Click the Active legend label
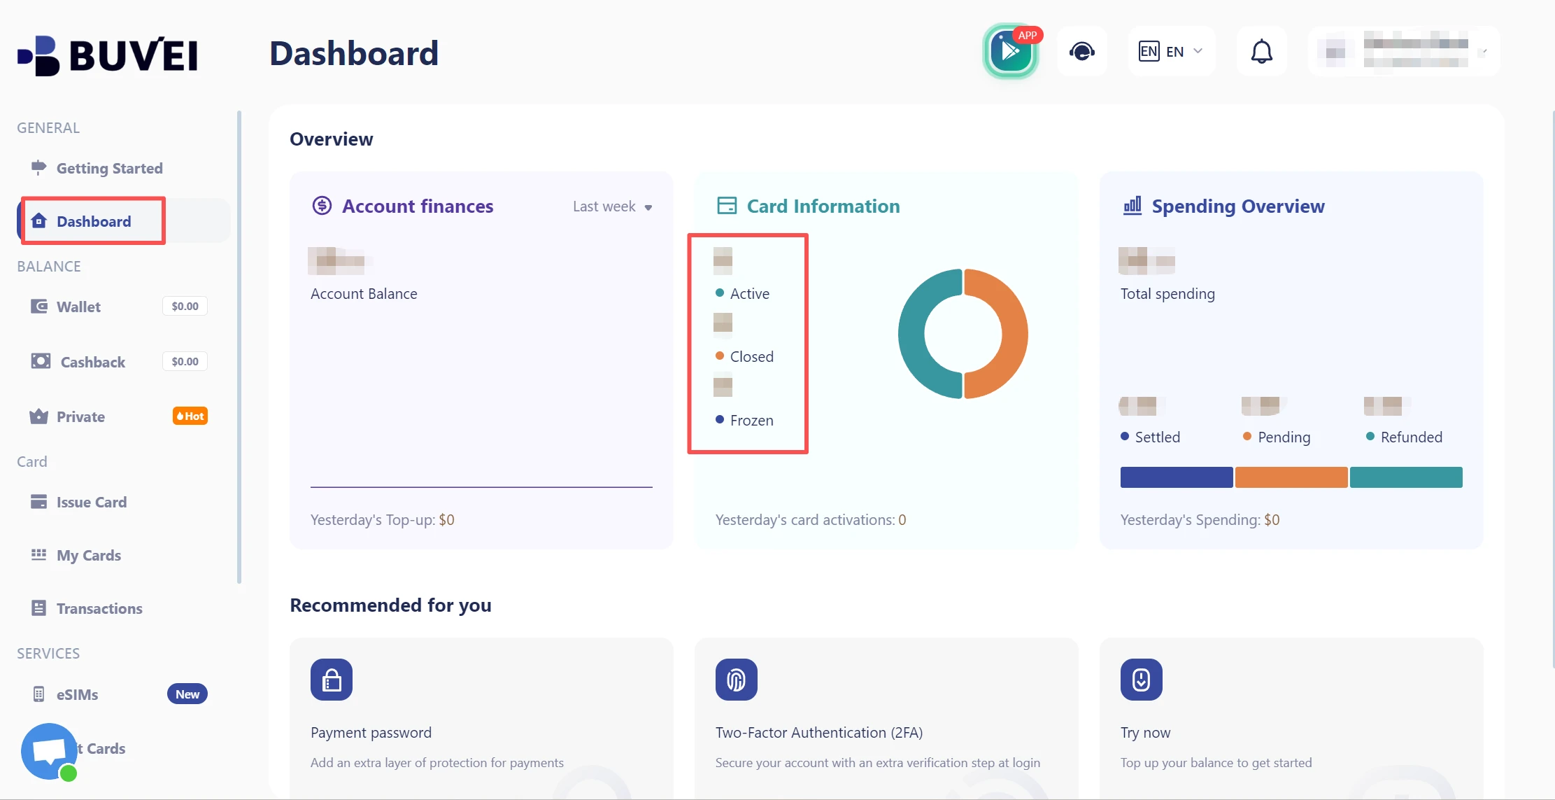Screen dimensions: 1555x800 point(750,293)
